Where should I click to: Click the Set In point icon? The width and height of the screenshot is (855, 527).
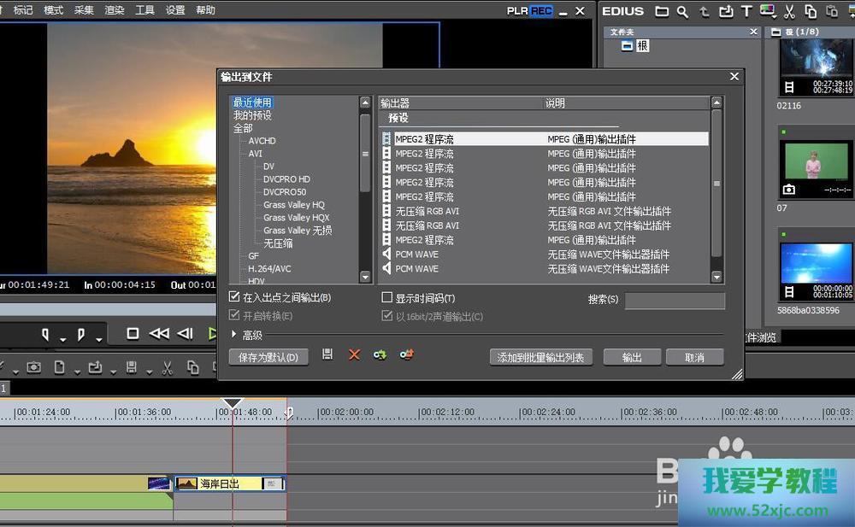(x=46, y=334)
